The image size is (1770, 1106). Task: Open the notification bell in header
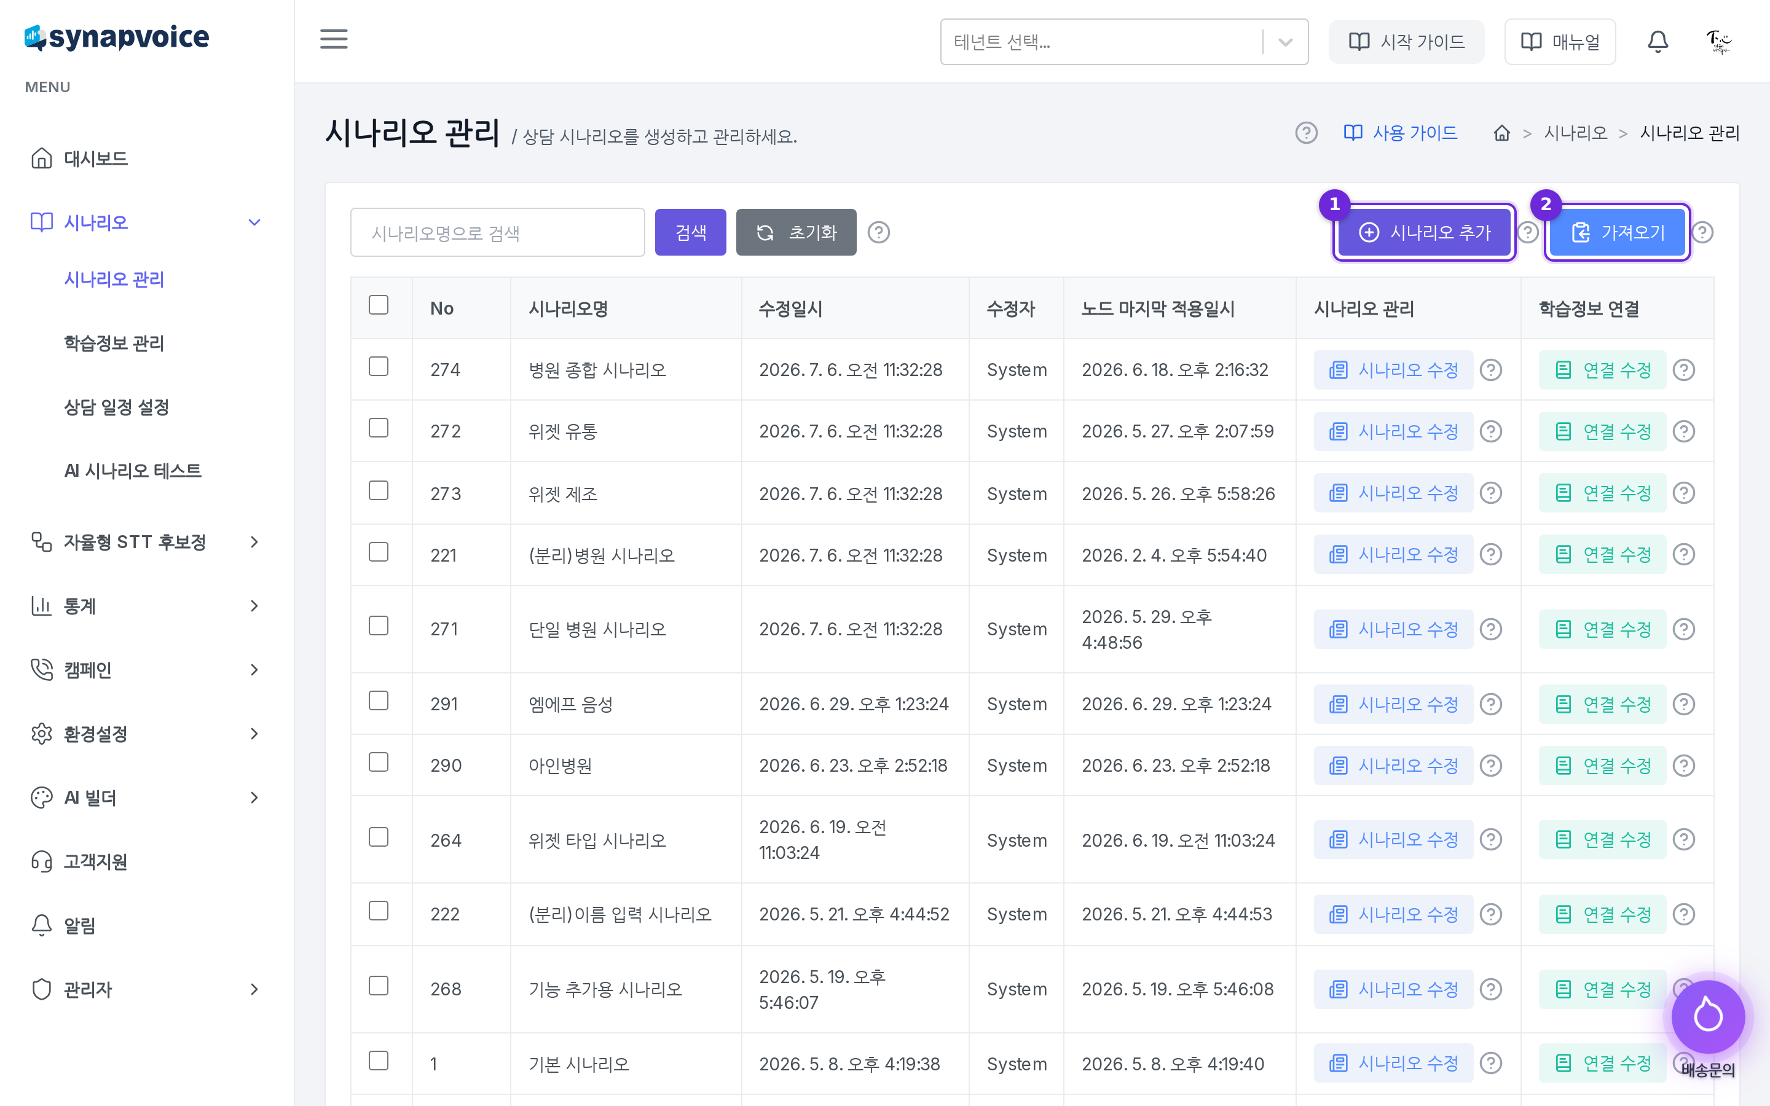pyautogui.click(x=1658, y=42)
